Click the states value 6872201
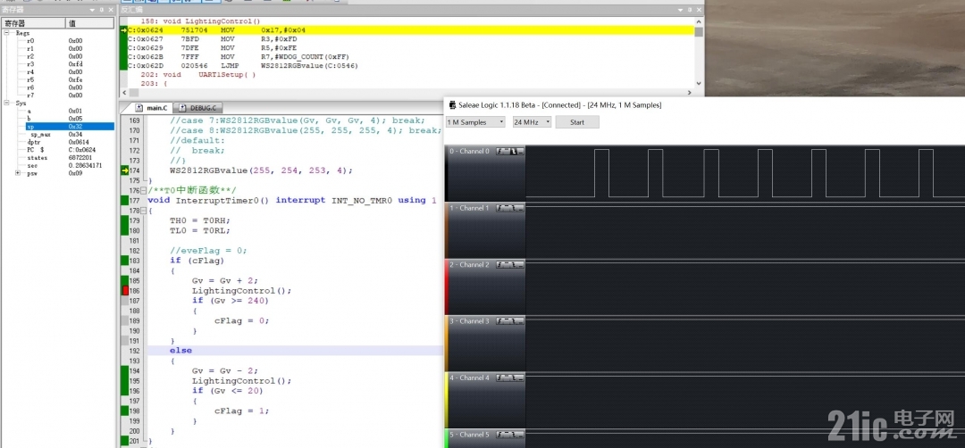Screen dimensions: 965x448 pyautogui.click(x=80, y=158)
